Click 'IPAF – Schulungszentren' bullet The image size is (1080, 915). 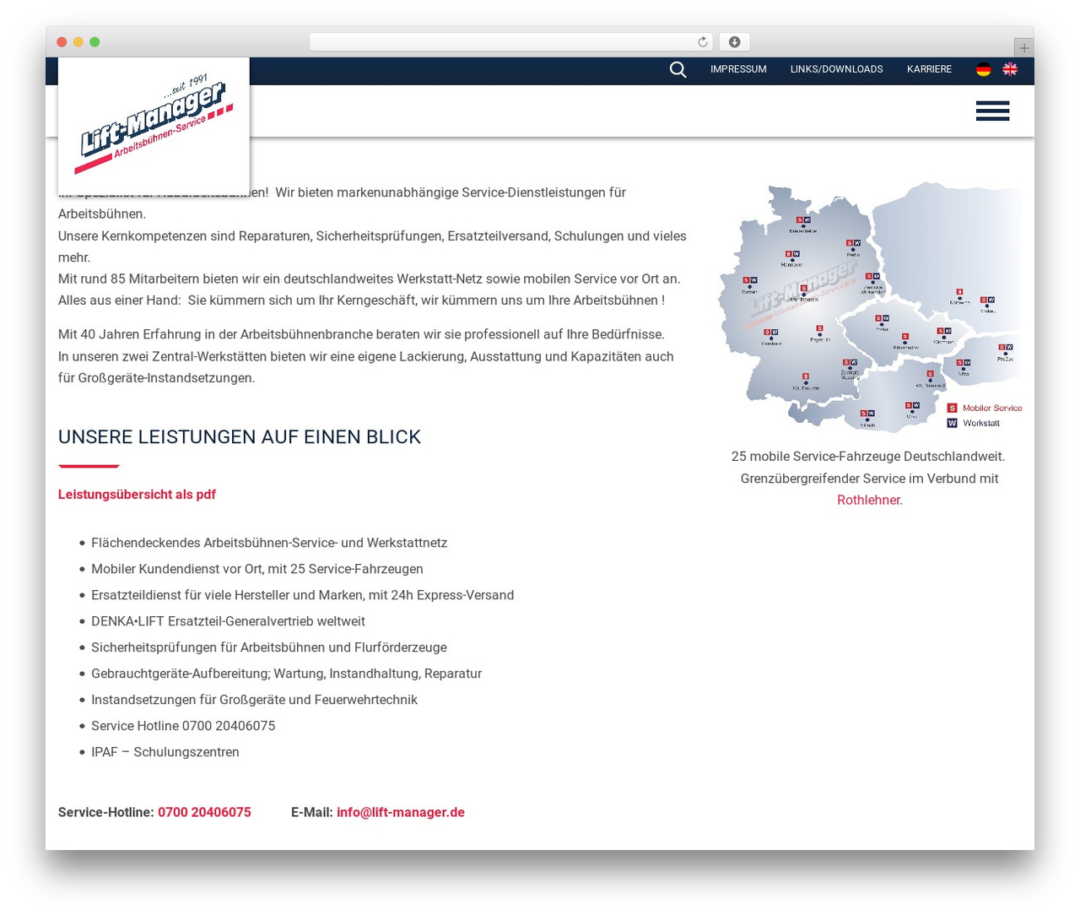[165, 752]
